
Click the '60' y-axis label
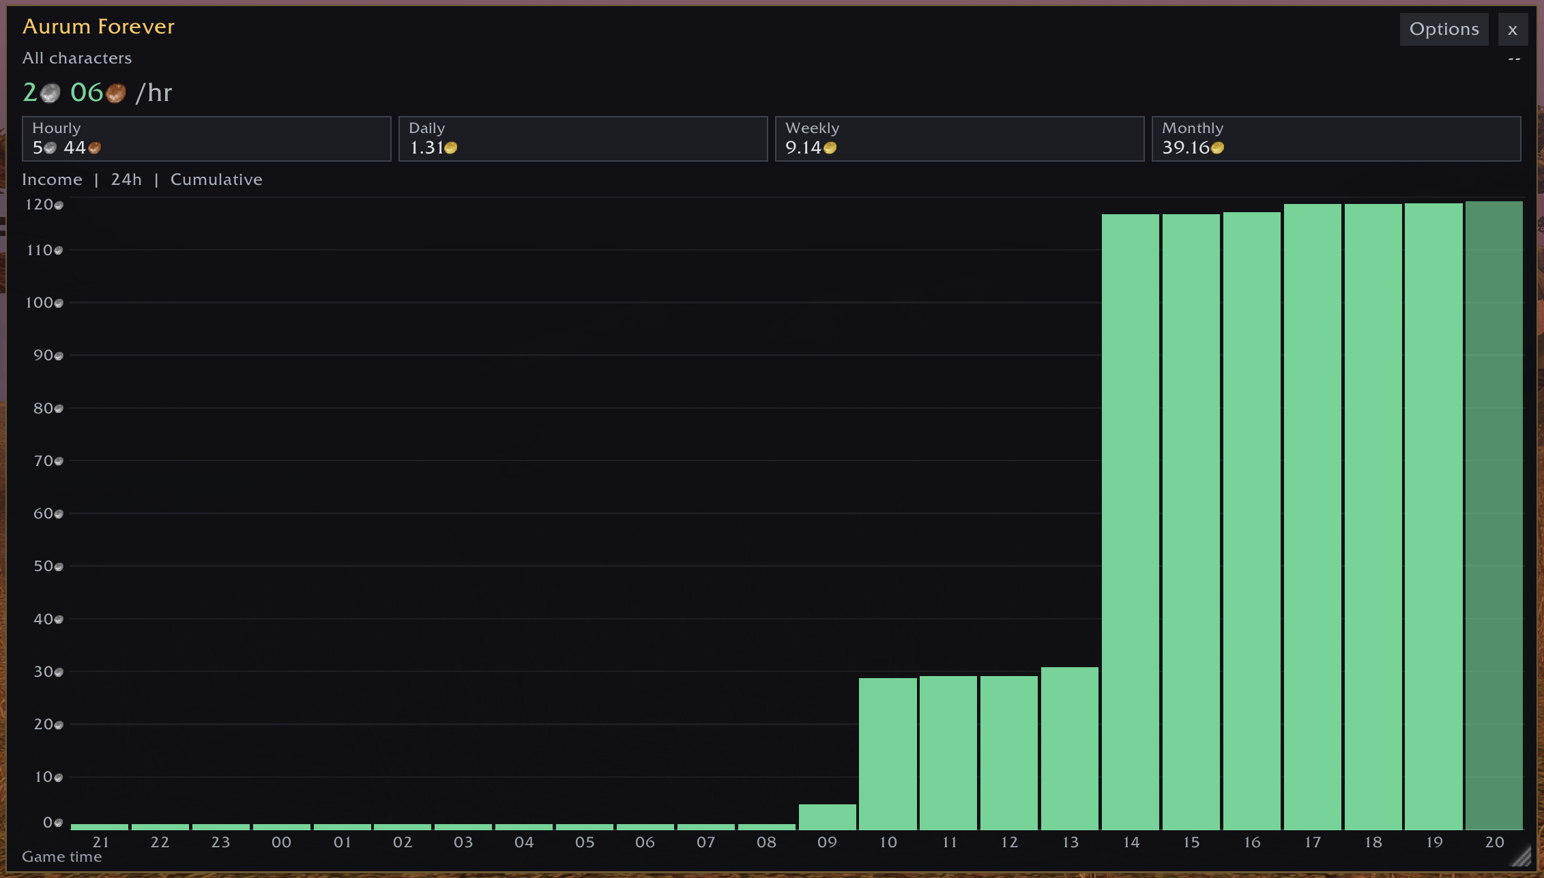pos(43,514)
